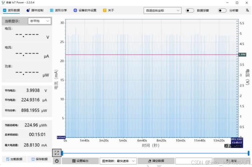Click the gear icon on 设备软件设置 tab
Screen dimensions: 252x167
tap(75, 10)
